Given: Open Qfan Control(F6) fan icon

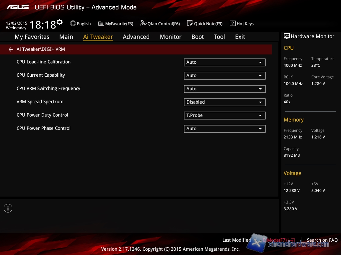Looking at the screenshot, I should click(143, 23).
